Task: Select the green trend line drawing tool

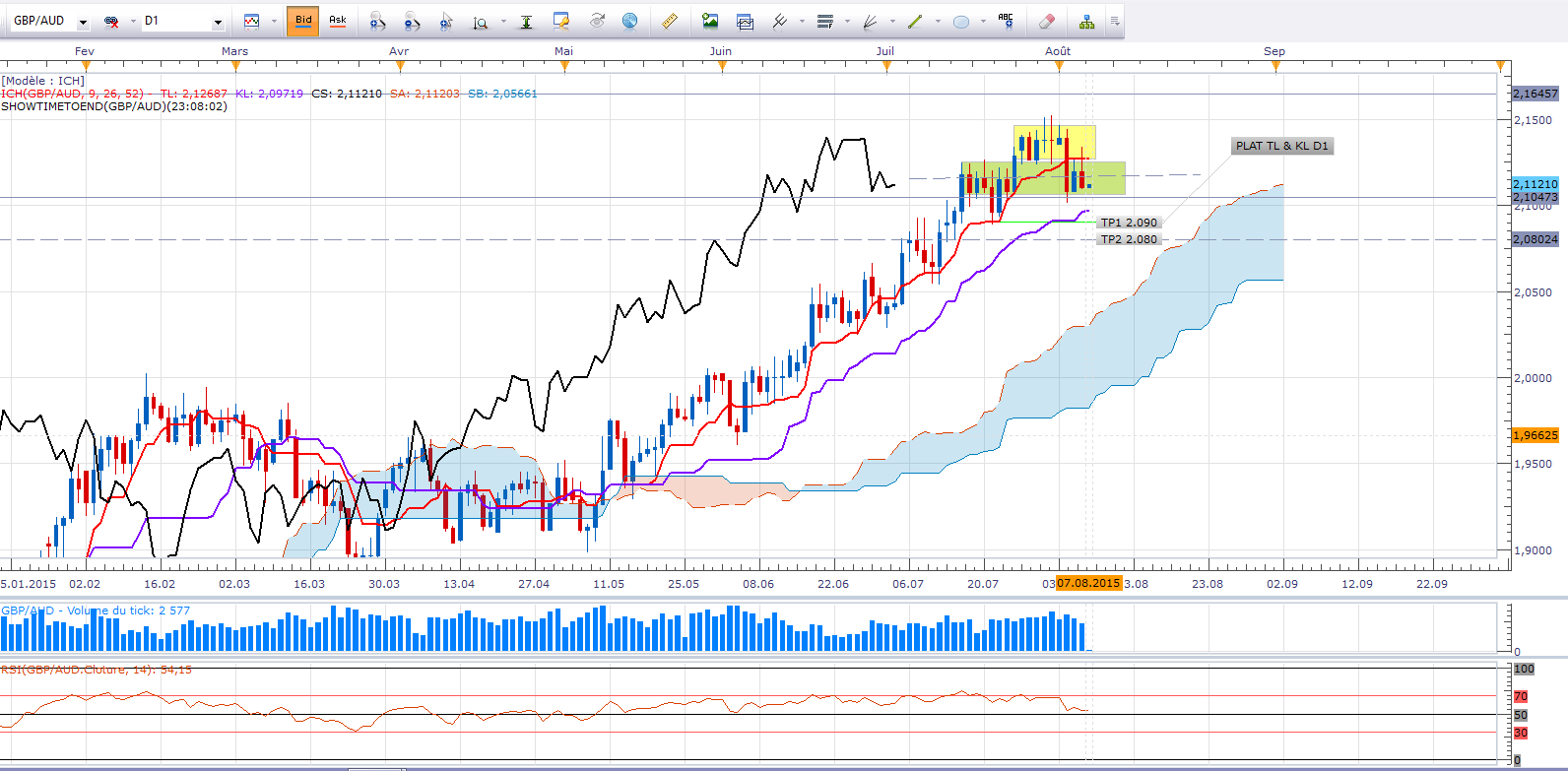Action: coord(915,21)
